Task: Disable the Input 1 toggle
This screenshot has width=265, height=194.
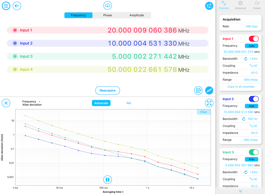Action: click(254, 39)
